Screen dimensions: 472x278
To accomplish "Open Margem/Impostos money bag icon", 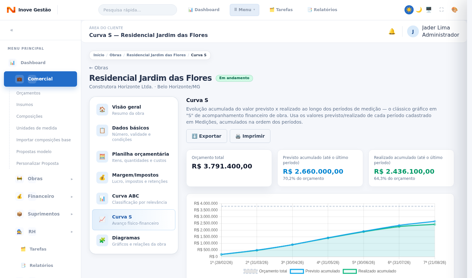I will tap(102, 178).
